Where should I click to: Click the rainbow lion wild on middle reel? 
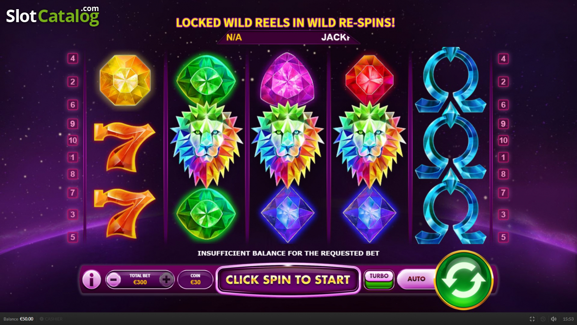coord(288,144)
